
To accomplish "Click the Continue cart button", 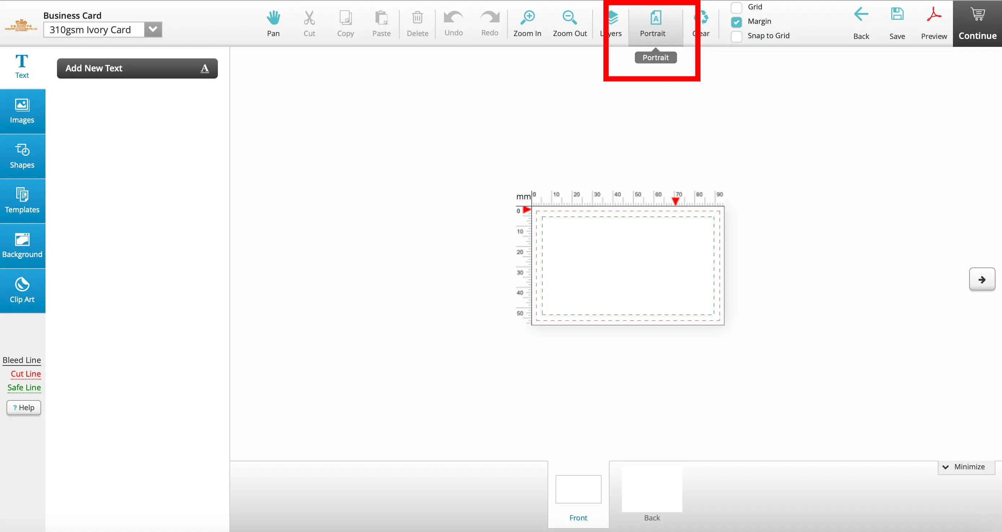I will point(977,23).
